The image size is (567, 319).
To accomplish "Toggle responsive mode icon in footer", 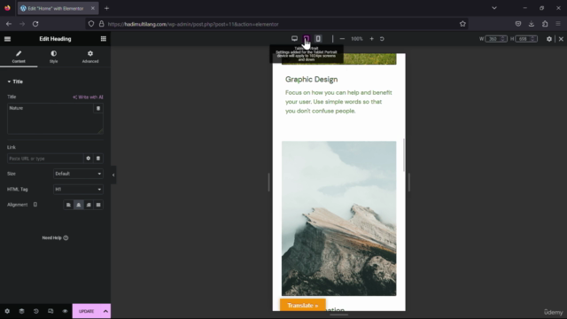I will tap(50, 311).
